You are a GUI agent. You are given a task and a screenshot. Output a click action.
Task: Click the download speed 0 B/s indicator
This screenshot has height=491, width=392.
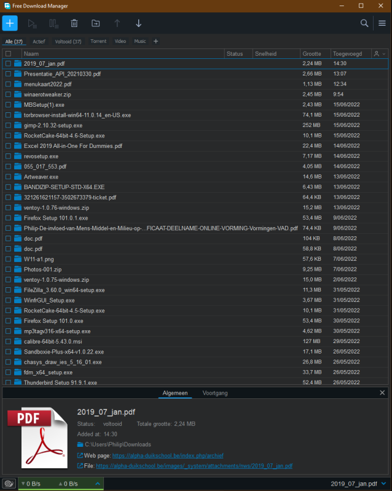(31, 484)
